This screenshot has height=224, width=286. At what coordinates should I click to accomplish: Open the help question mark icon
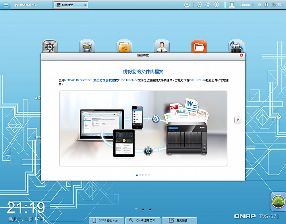[x=267, y=5]
